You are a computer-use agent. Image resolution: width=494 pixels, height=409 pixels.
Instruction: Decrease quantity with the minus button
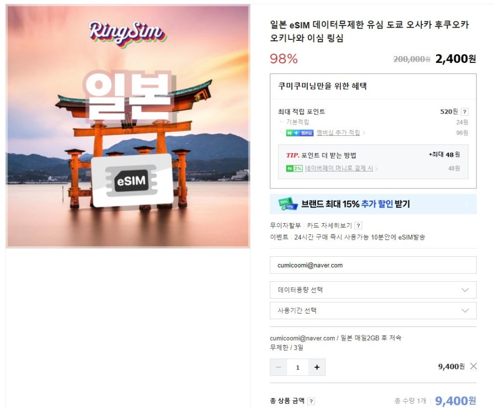[279, 367]
